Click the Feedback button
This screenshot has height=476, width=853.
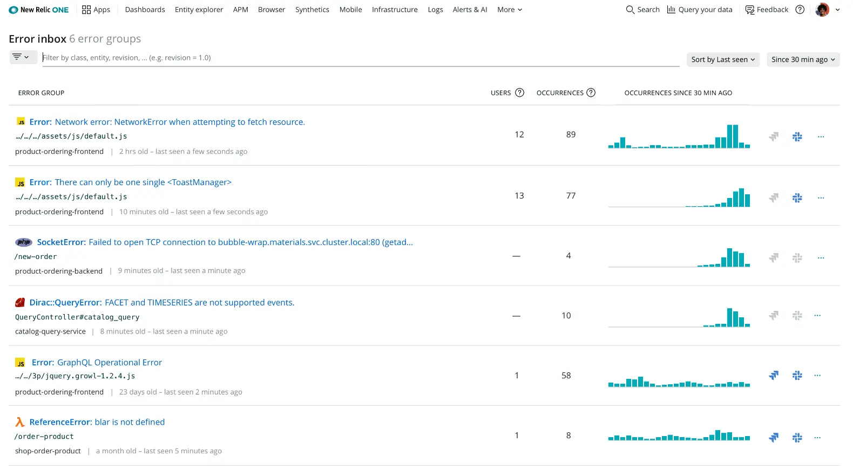pos(767,10)
